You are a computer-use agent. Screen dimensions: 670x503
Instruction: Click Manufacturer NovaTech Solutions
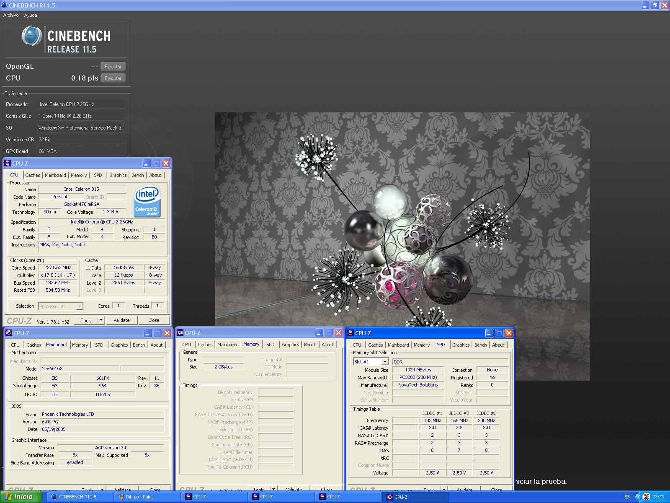pos(418,385)
